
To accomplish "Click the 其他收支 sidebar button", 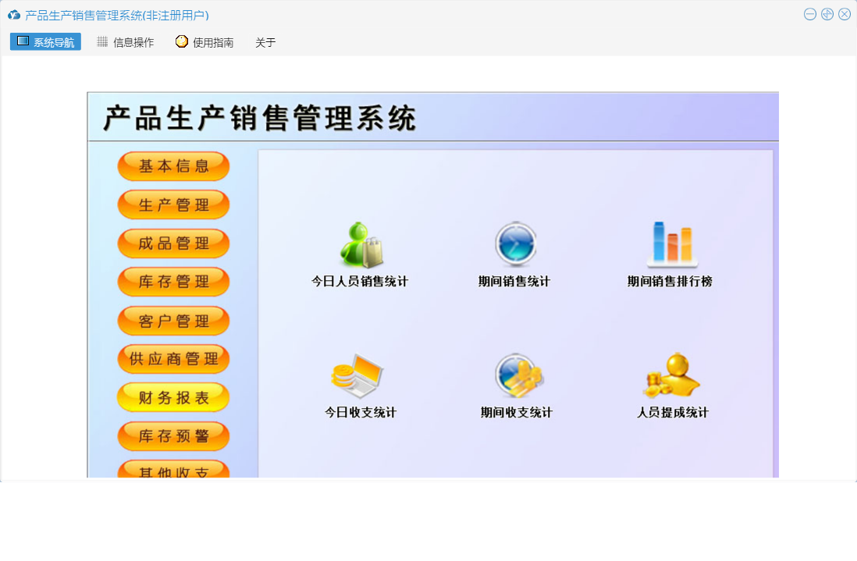I will (173, 470).
